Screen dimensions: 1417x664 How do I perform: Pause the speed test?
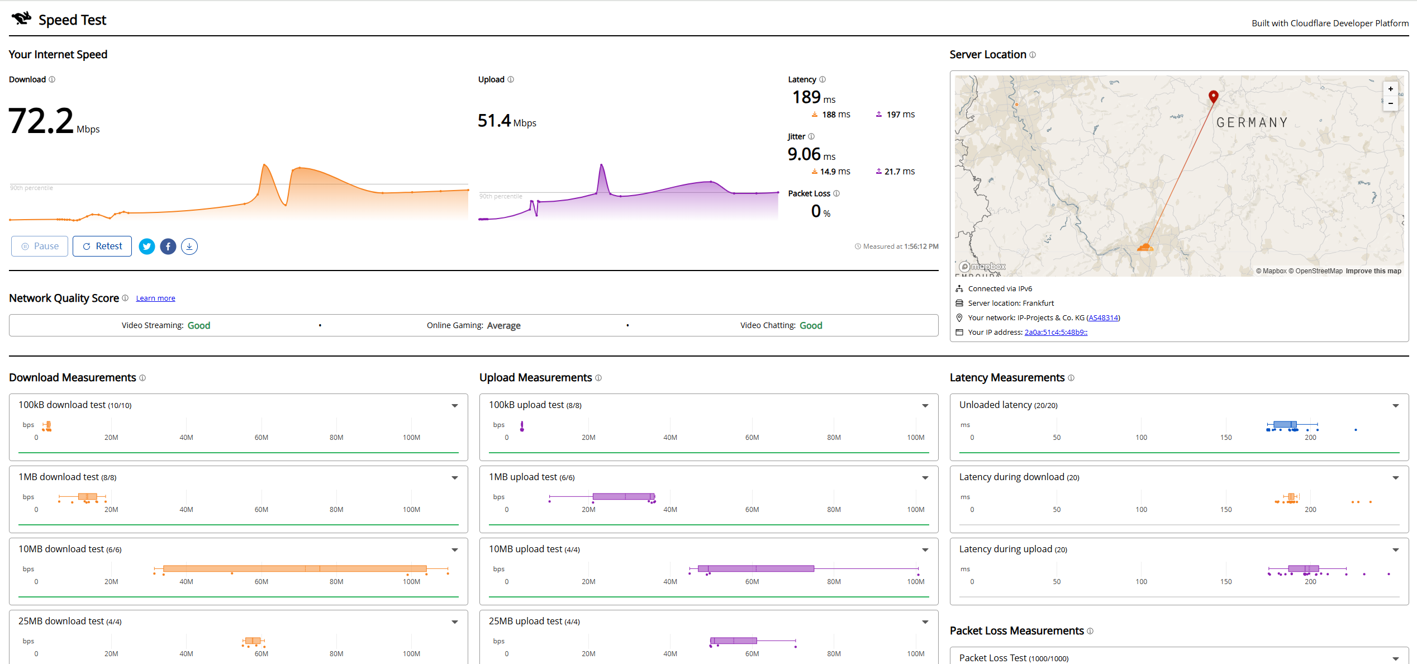pos(40,246)
